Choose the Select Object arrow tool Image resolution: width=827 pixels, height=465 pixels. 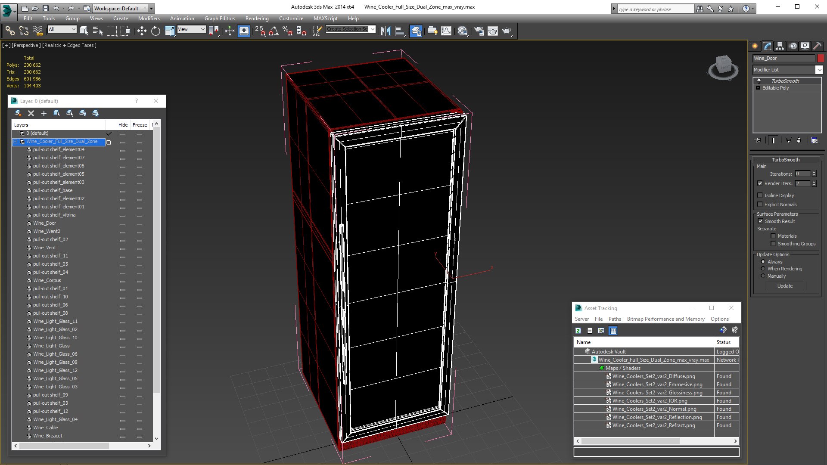click(x=84, y=31)
